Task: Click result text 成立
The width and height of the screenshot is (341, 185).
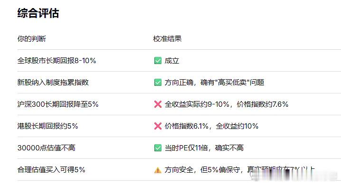Action: pos(172,61)
